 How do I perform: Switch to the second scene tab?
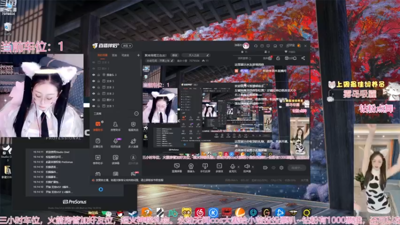114,55
